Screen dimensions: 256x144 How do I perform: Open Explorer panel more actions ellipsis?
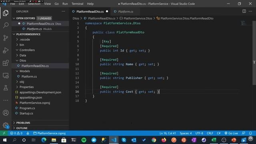[63, 12]
